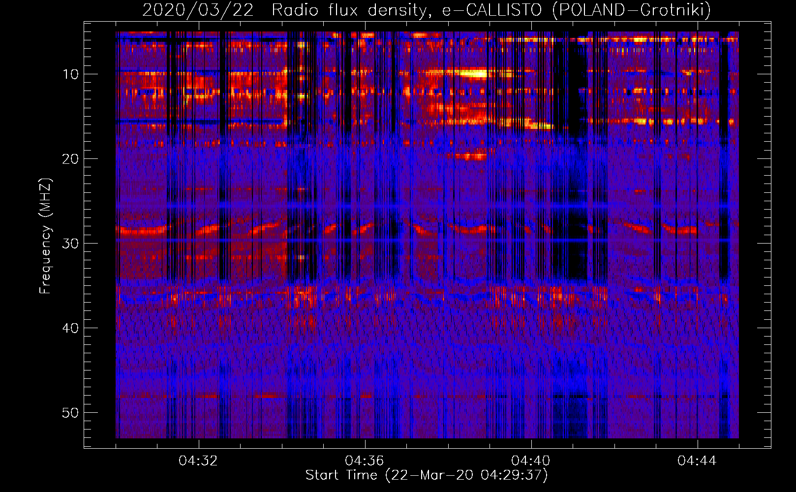The image size is (796, 492).
Task: Click the time tick label 04:44
Action: [x=697, y=461]
